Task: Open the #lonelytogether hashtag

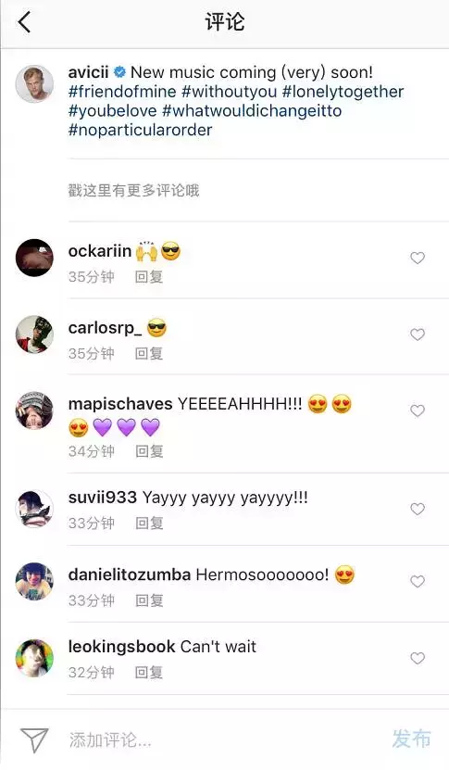Action: (x=343, y=92)
